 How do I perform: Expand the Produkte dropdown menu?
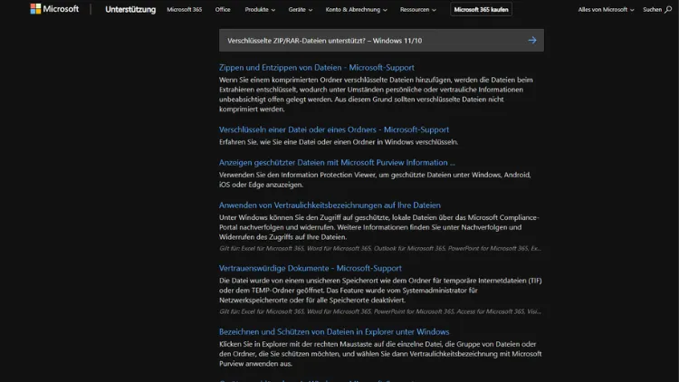(260, 10)
